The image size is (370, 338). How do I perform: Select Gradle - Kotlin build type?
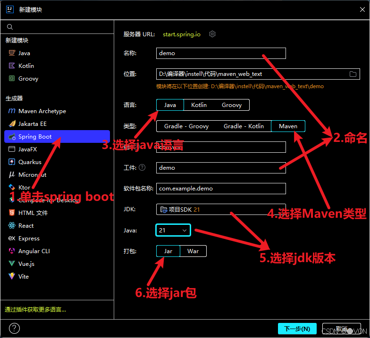pos(244,126)
